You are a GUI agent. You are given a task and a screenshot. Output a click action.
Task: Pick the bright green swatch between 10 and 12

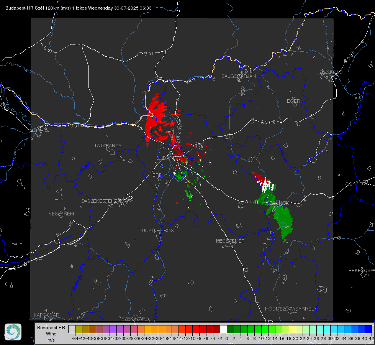click(x=265, y=329)
